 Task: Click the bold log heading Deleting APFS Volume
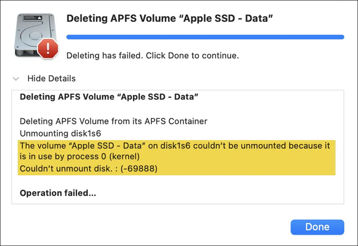[109, 96]
